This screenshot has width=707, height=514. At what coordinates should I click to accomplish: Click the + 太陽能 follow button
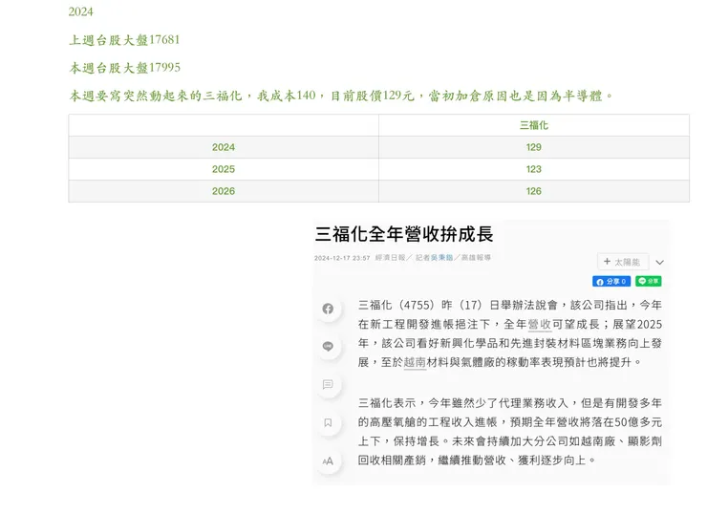point(623,262)
